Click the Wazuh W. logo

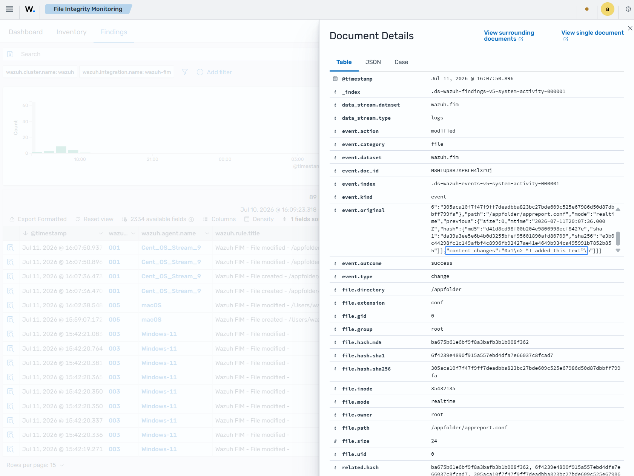pos(30,9)
